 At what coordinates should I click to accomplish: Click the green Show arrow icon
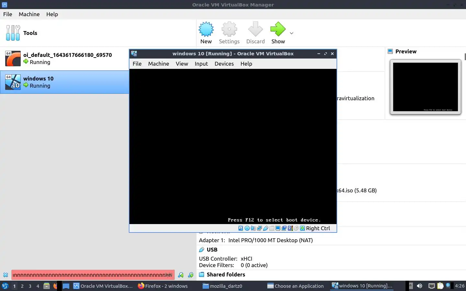click(278, 29)
